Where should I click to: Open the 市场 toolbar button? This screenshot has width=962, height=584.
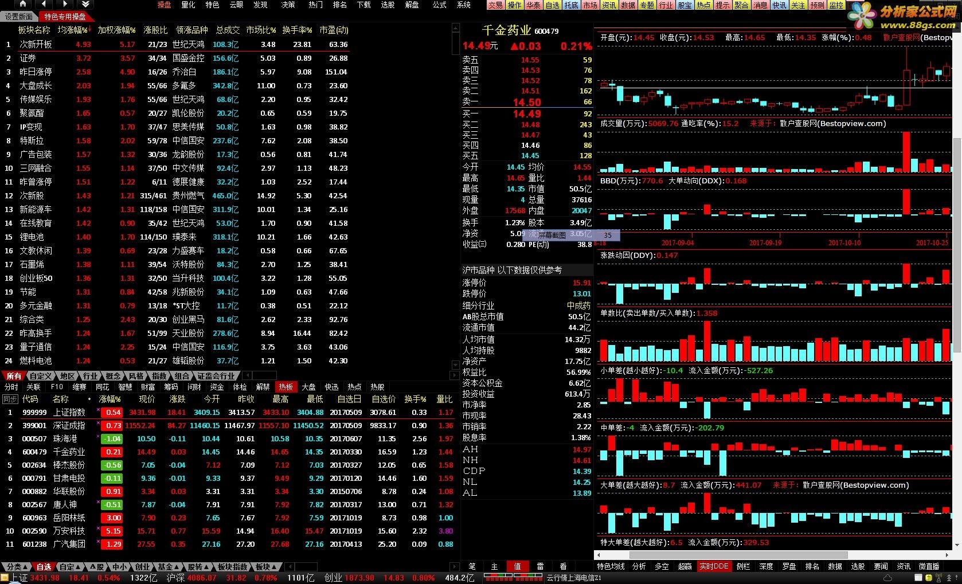coord(590,5)
